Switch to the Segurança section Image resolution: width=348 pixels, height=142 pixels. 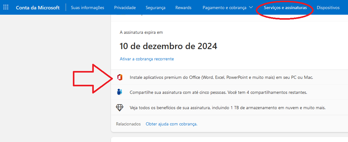pos(156,8)
